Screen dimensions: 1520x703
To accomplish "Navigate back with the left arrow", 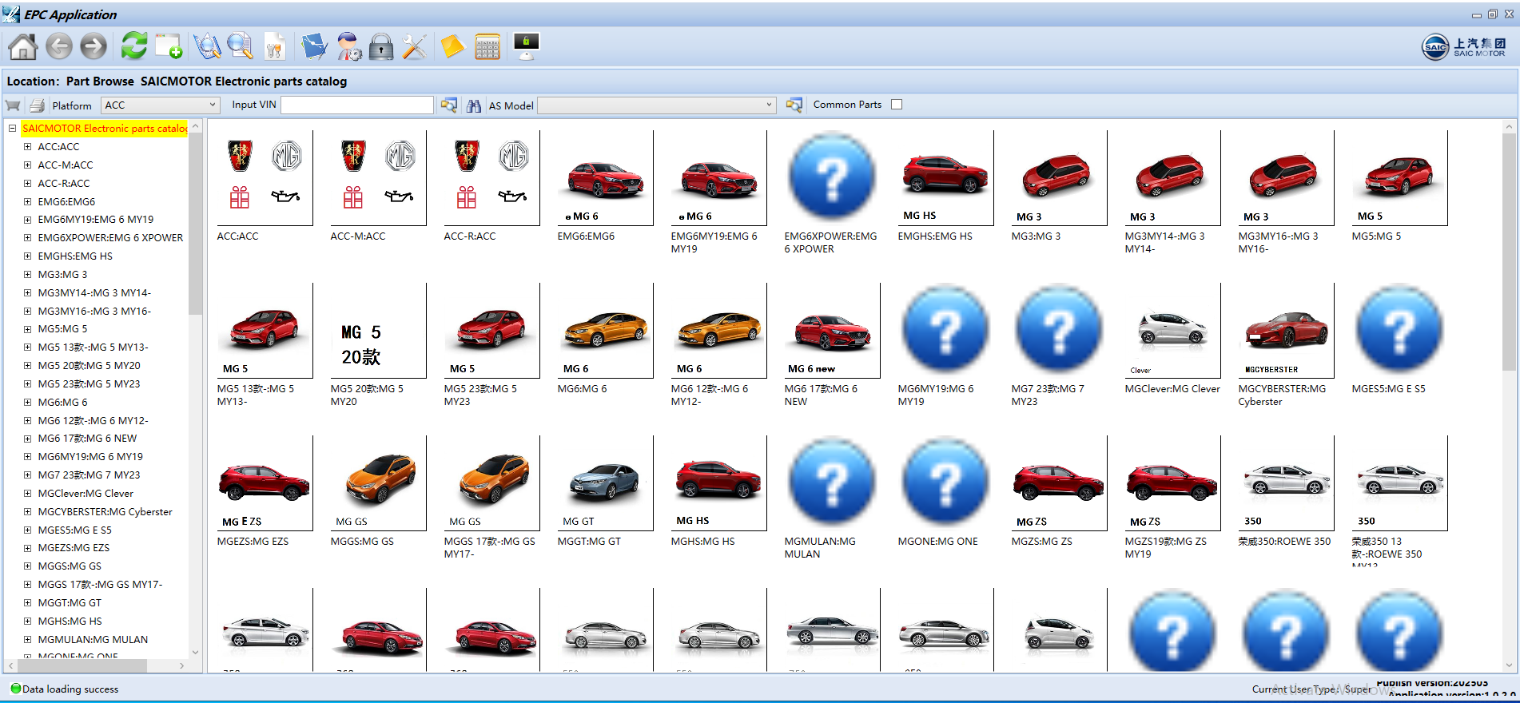I will [x=59, y=47].
